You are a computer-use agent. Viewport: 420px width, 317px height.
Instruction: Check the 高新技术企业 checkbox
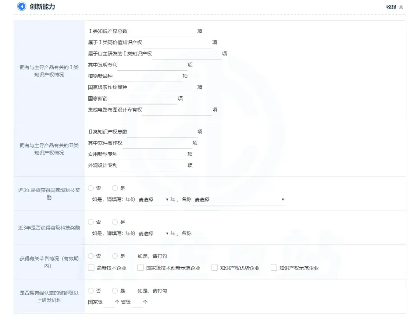click(91, 268)
